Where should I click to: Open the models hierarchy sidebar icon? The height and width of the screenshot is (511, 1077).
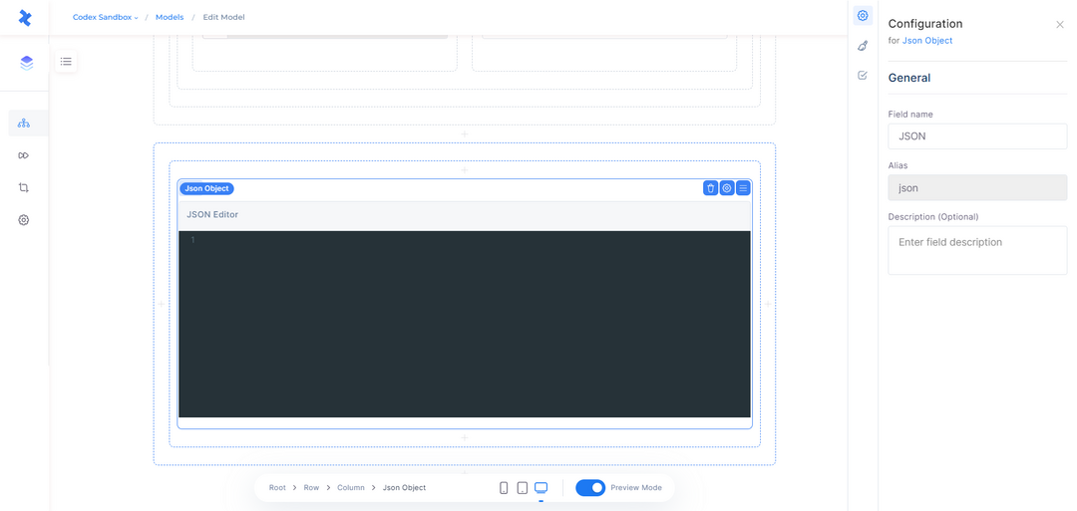tap(24, 124)
